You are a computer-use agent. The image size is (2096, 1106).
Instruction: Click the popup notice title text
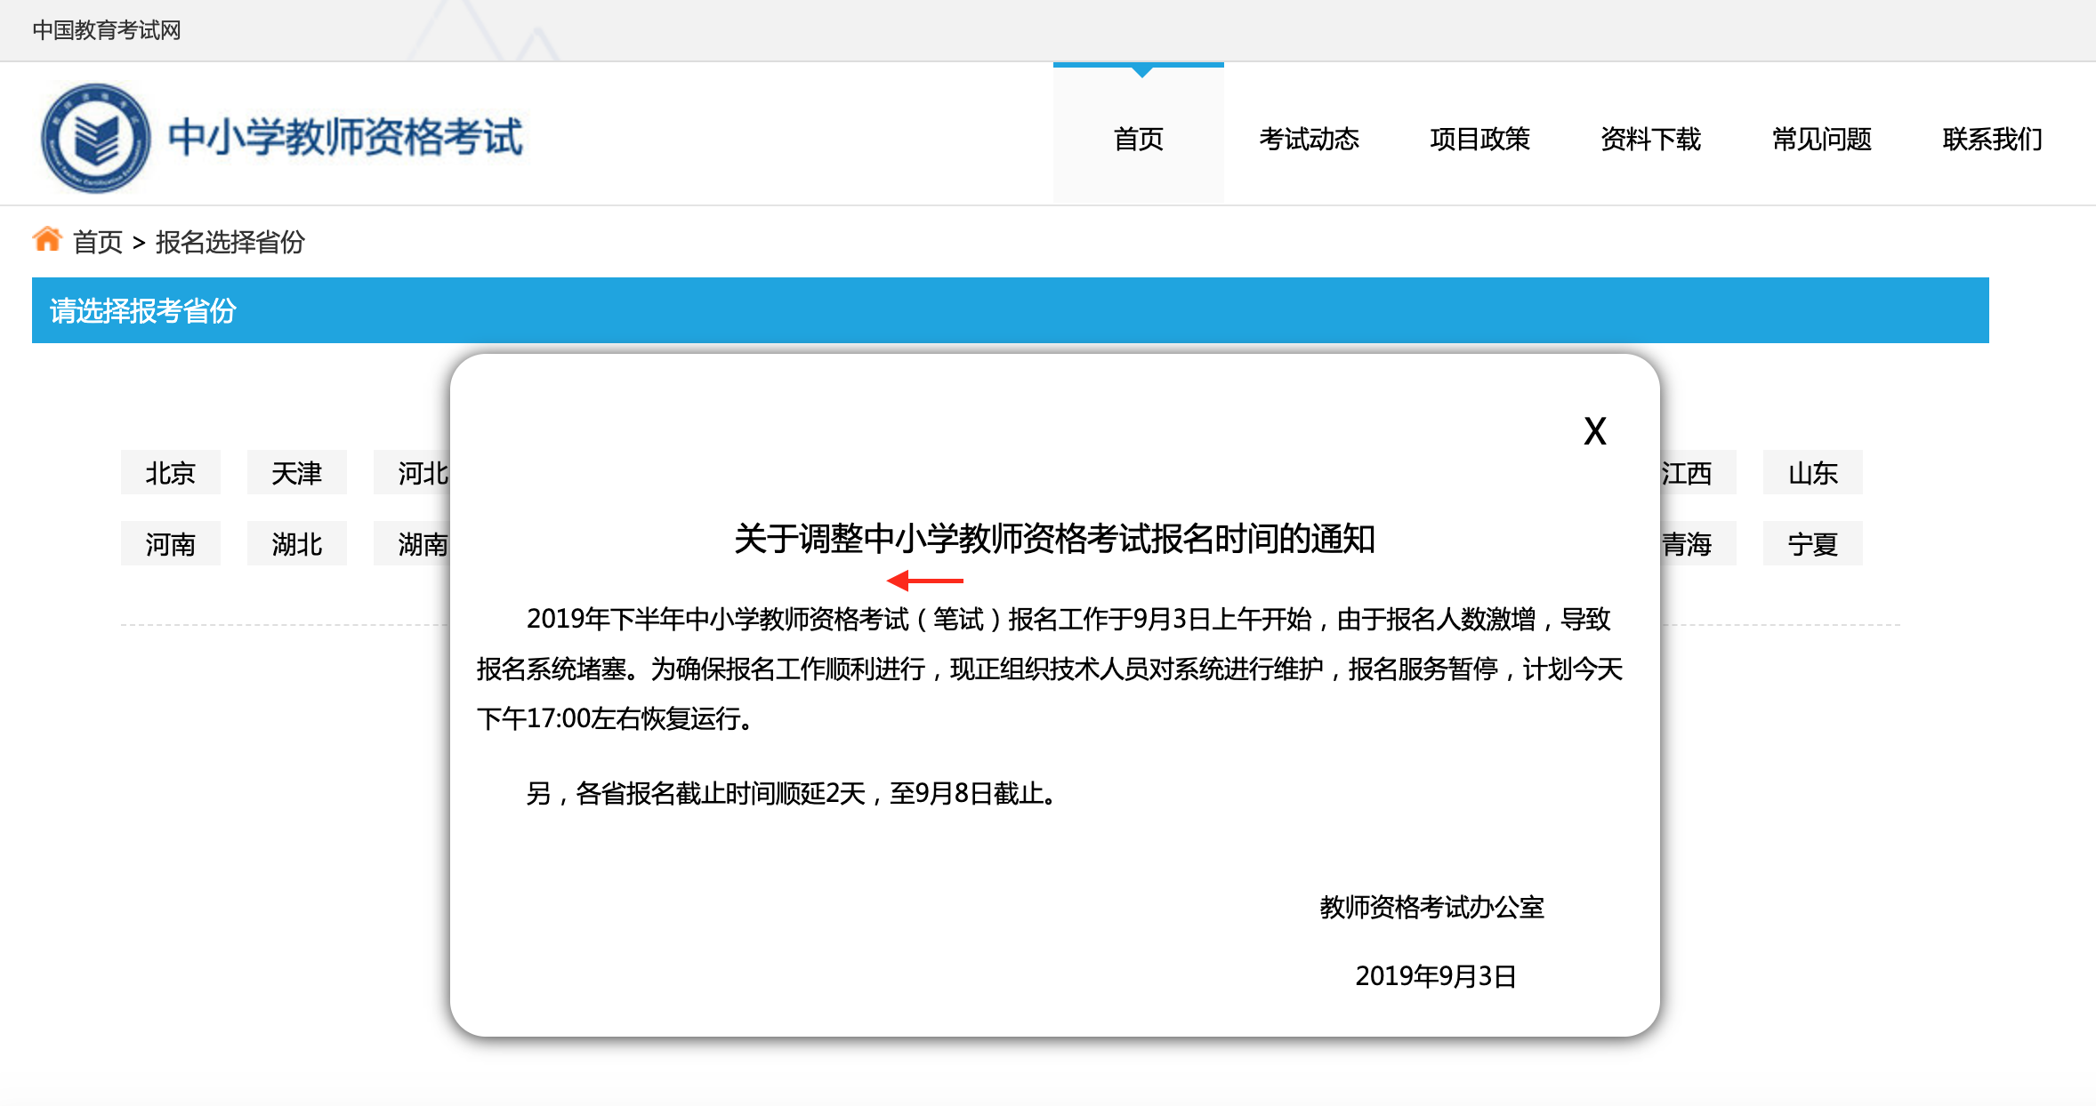(1054, 539)
